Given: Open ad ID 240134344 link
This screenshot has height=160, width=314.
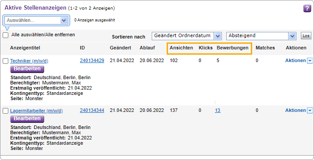Looking at the screenshot, I should [92, 110].
